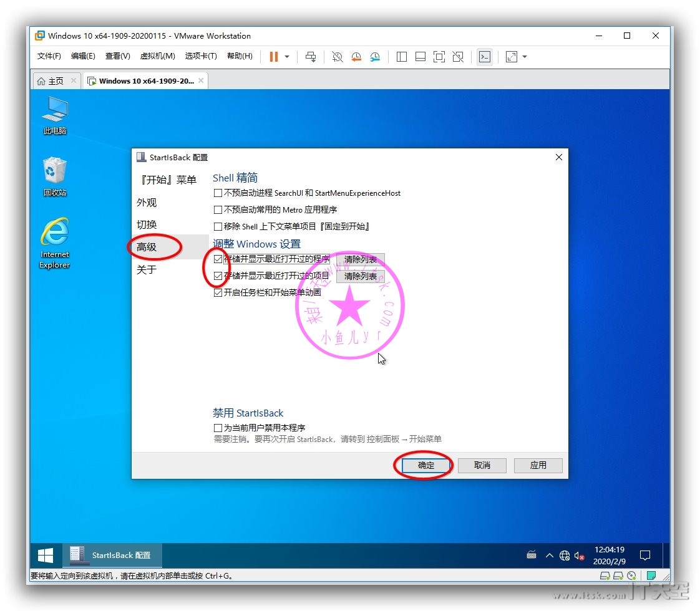Open the clock showing 12:04:19
Image resolution: width=700 pixels, height=611 pixels.
(610, 556)
